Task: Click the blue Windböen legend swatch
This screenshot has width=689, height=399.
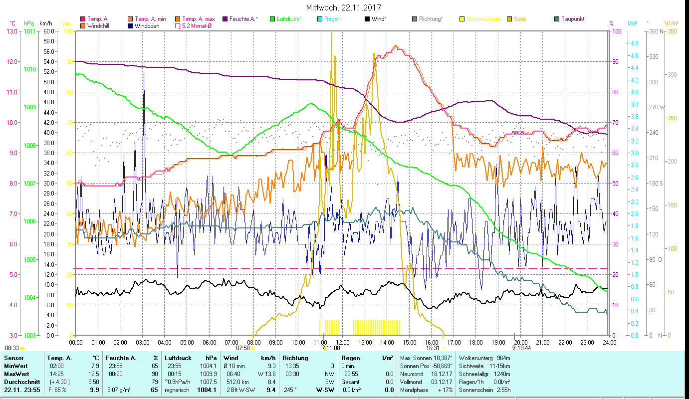Action: click(x=130, y=25)
